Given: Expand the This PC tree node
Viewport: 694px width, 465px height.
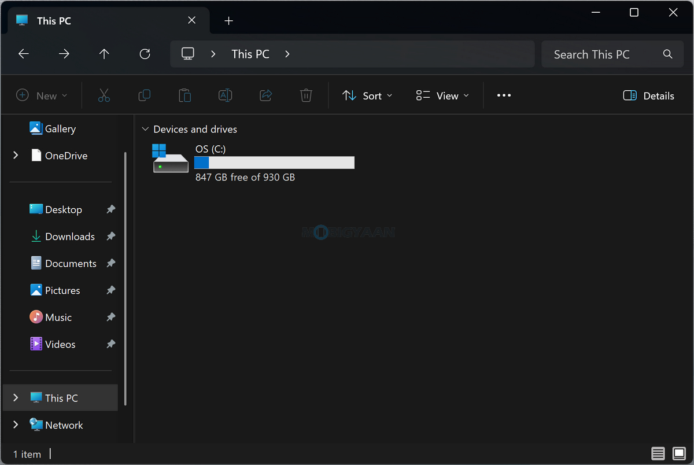Looking at the screenshot, I should pos(16,397).
